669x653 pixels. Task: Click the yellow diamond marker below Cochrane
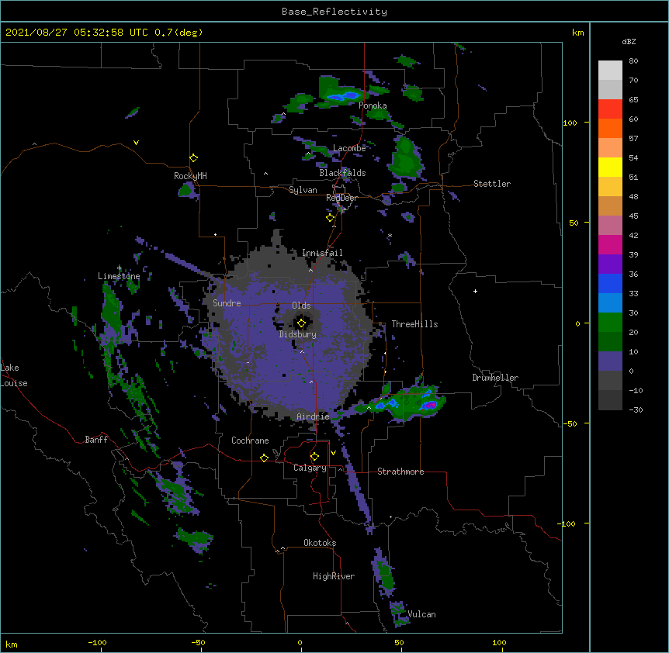coord(264,458)
